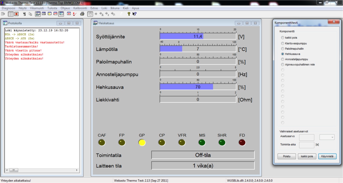Click the green MS indicator light
343x183 pixels.
202,143
